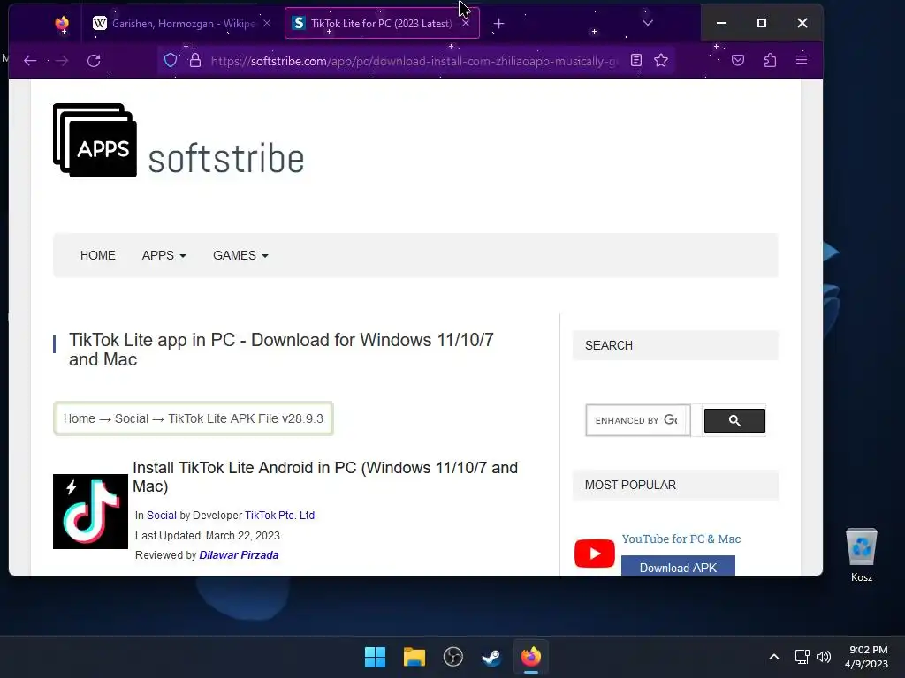Click the Enhanced by Google search field
Viewport: 905px width, 678px height.
tap(638, 420)
